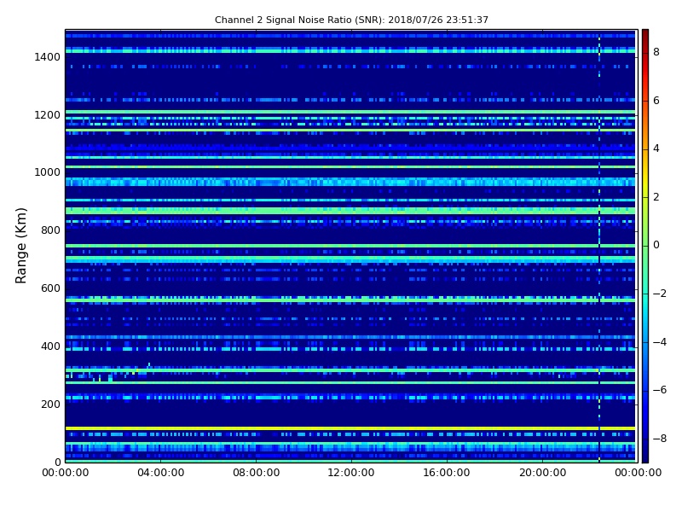Click the dark red top of colorbar
Viewport: 682px width, 512px height.
[x=645, y=37]
